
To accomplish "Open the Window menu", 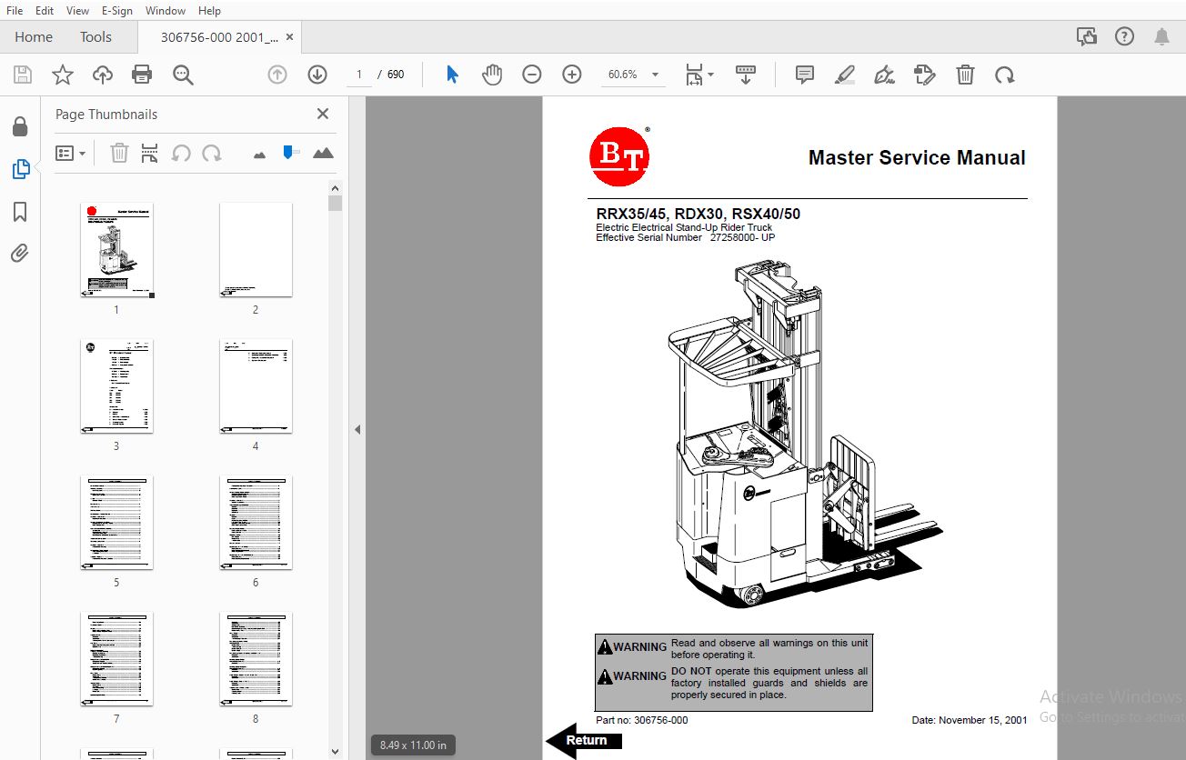I will [x=166, y=10].
